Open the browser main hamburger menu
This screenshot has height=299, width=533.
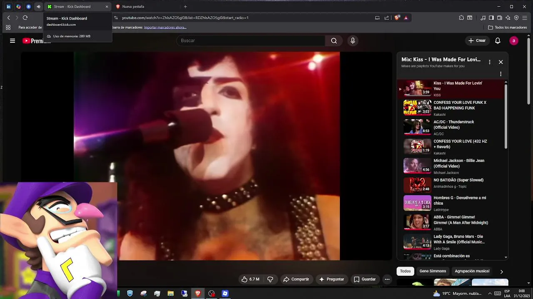[525, 18]
